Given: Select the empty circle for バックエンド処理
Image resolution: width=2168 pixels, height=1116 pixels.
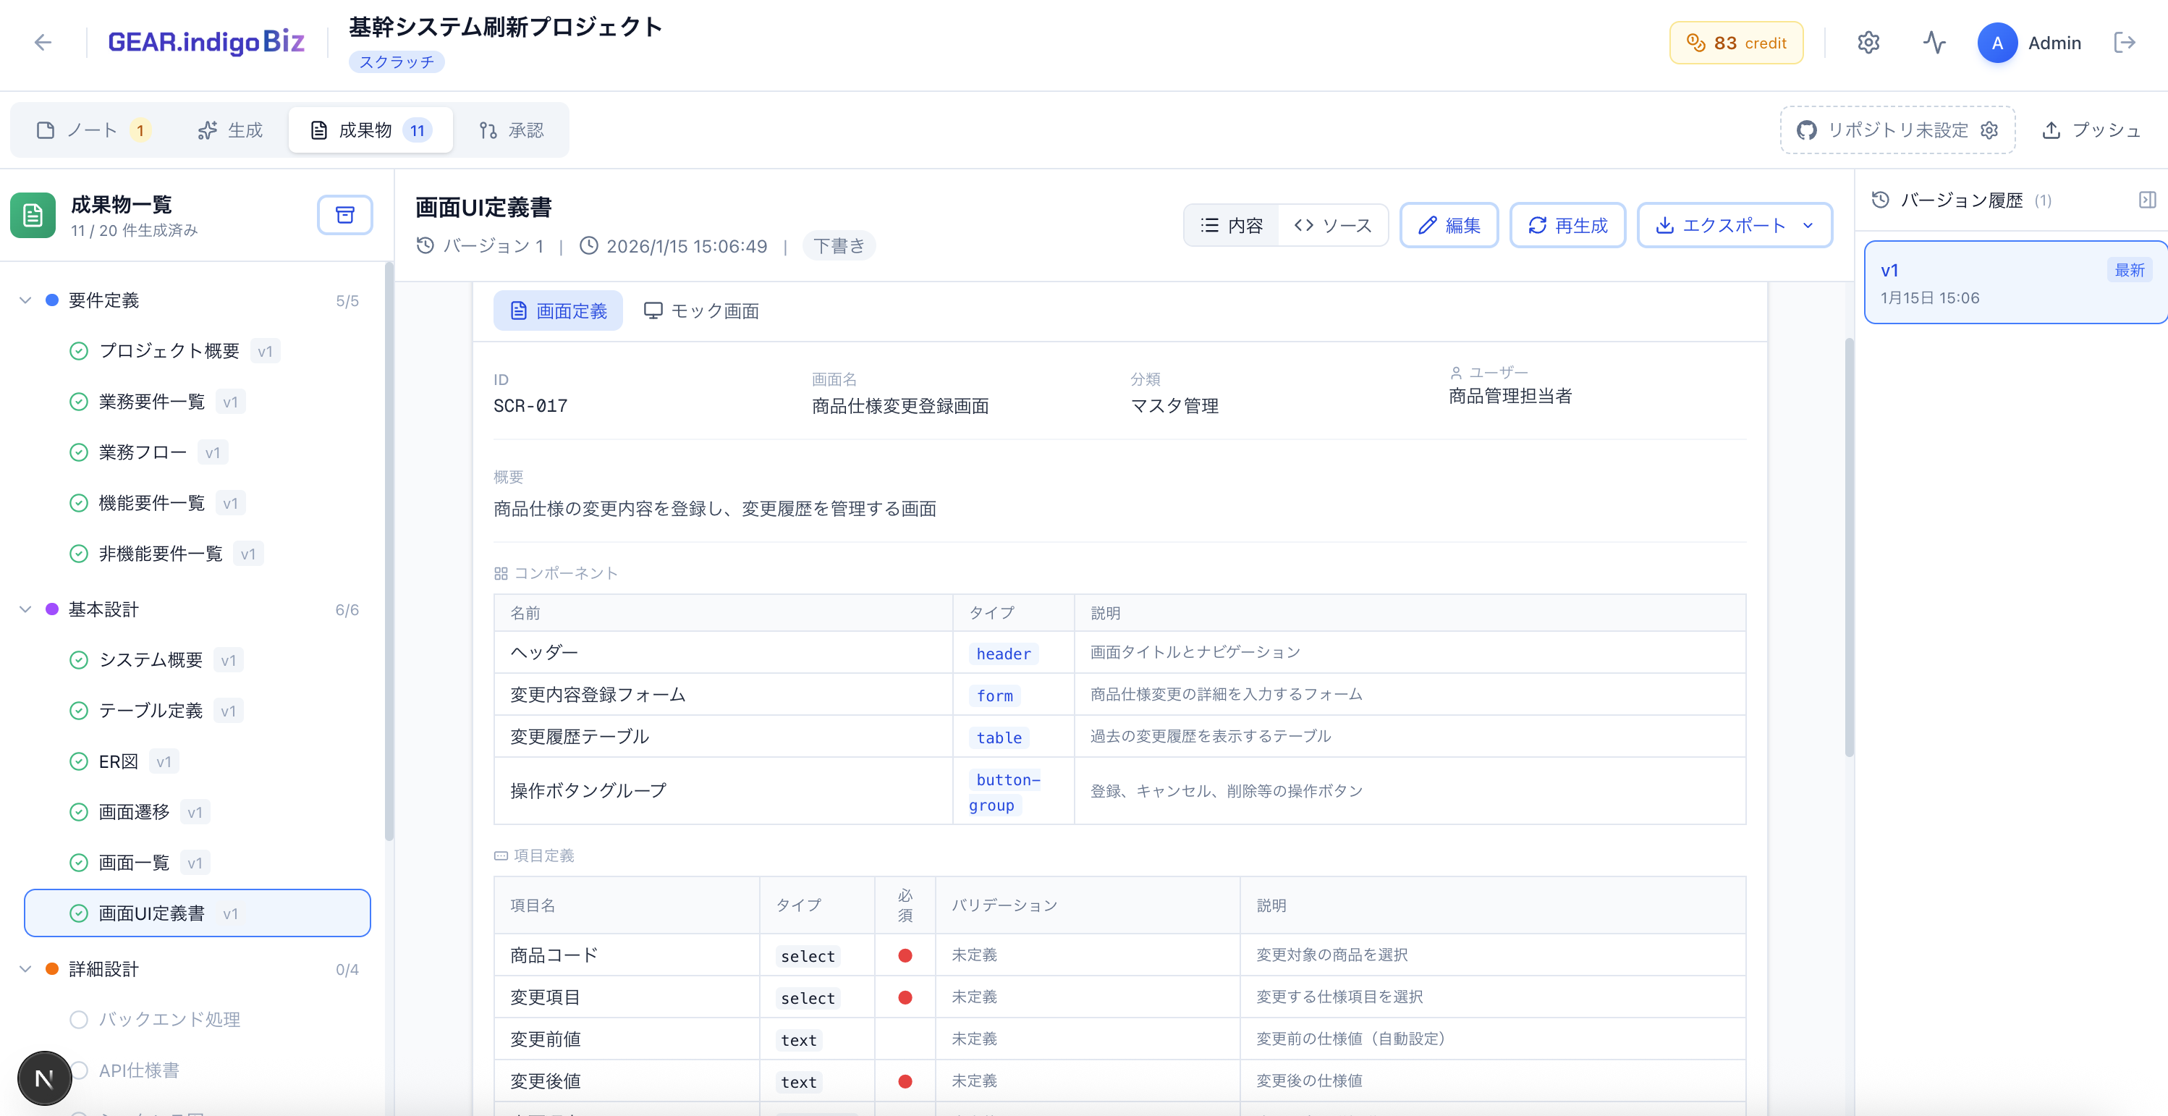Looking at the screenshot, I should point(79,1019).
